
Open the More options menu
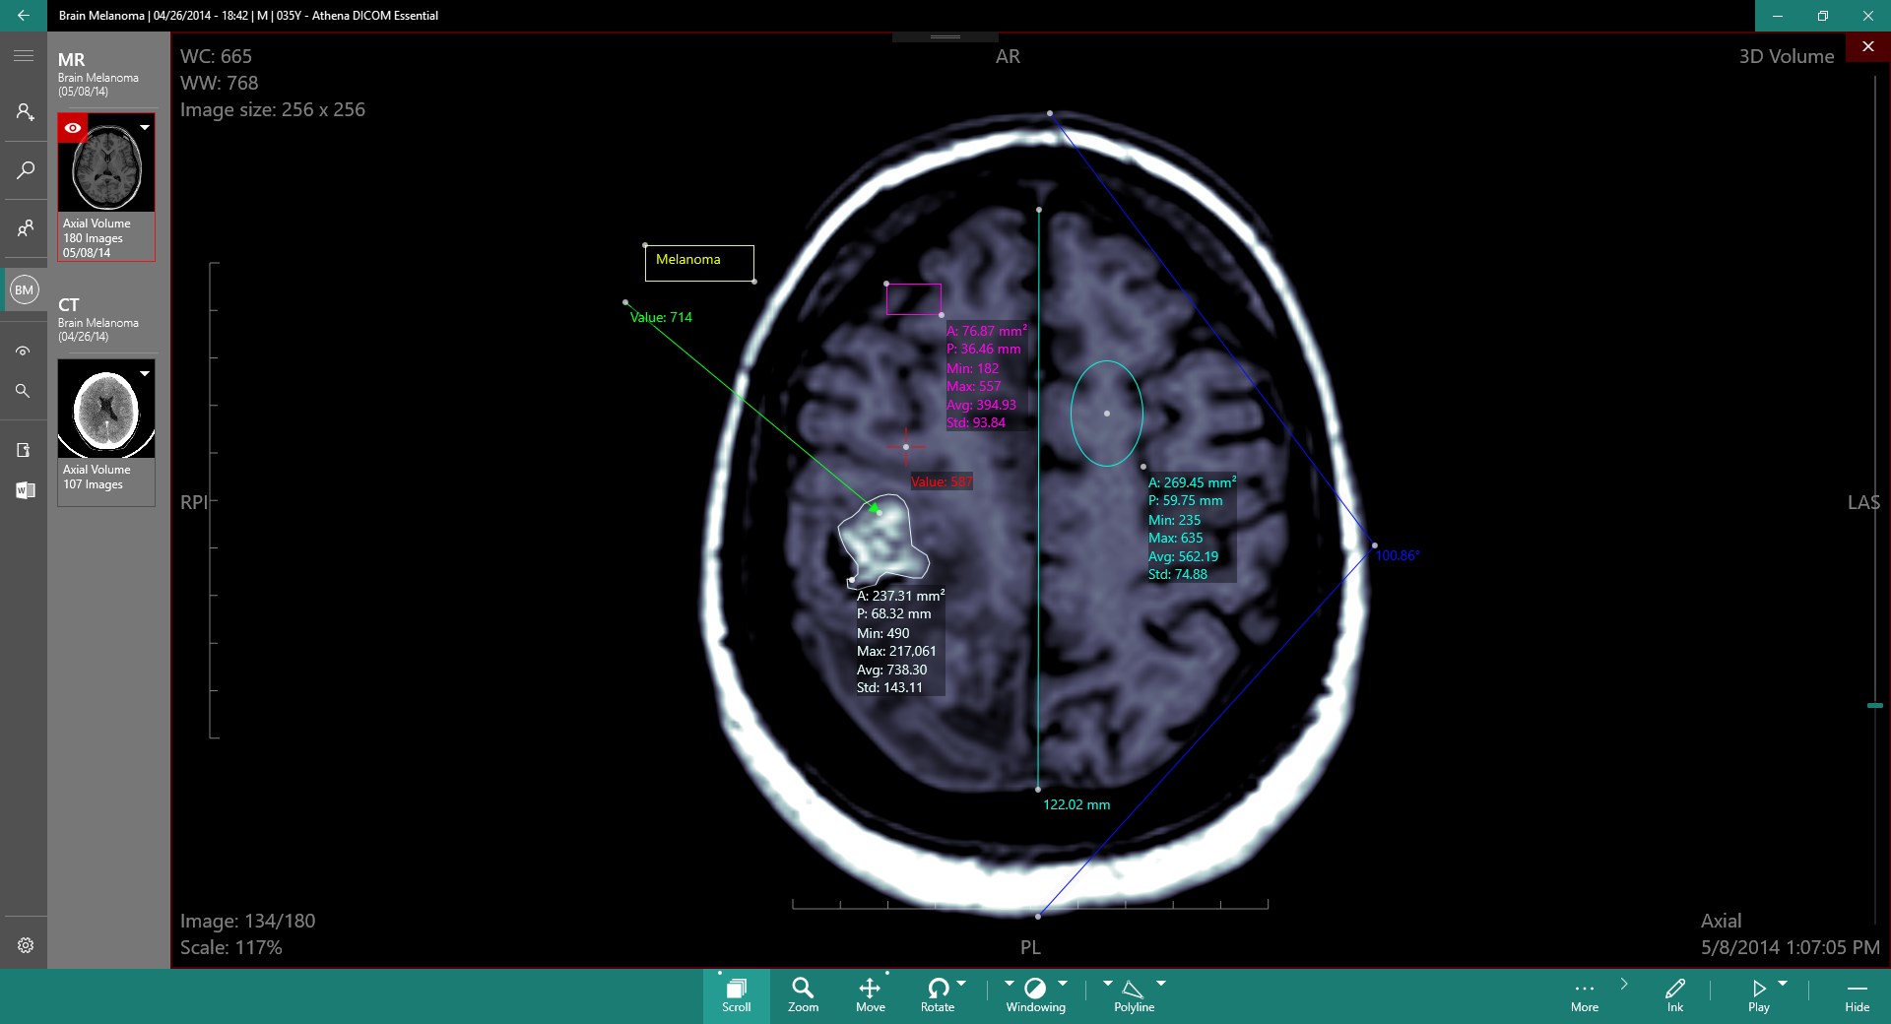tap(1584, 994)
